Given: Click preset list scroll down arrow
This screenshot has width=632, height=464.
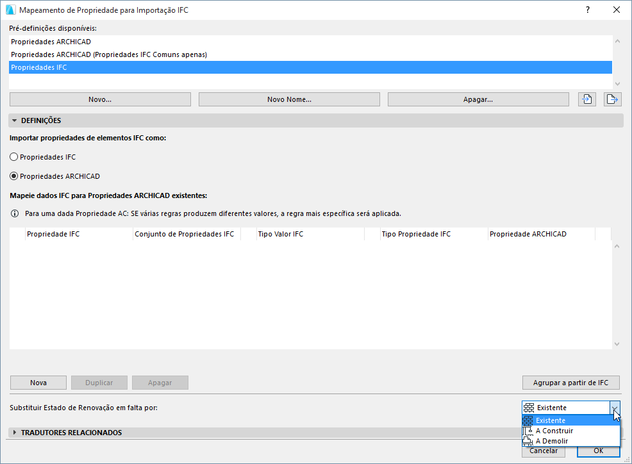Looking at the screenshot, I should tap(617, 84).
